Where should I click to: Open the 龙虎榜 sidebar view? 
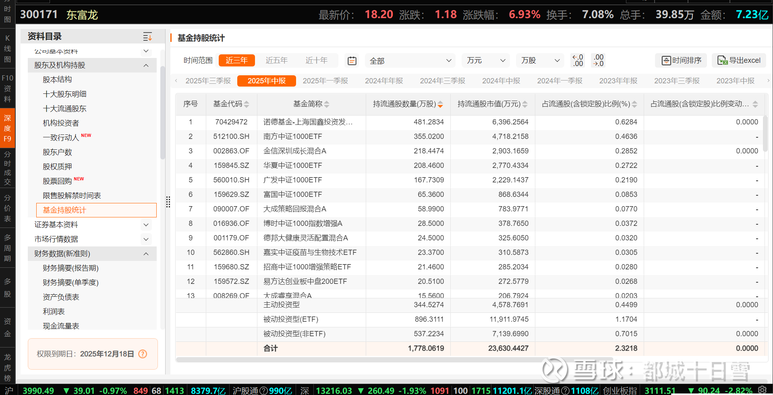click(x=7, y=367)
